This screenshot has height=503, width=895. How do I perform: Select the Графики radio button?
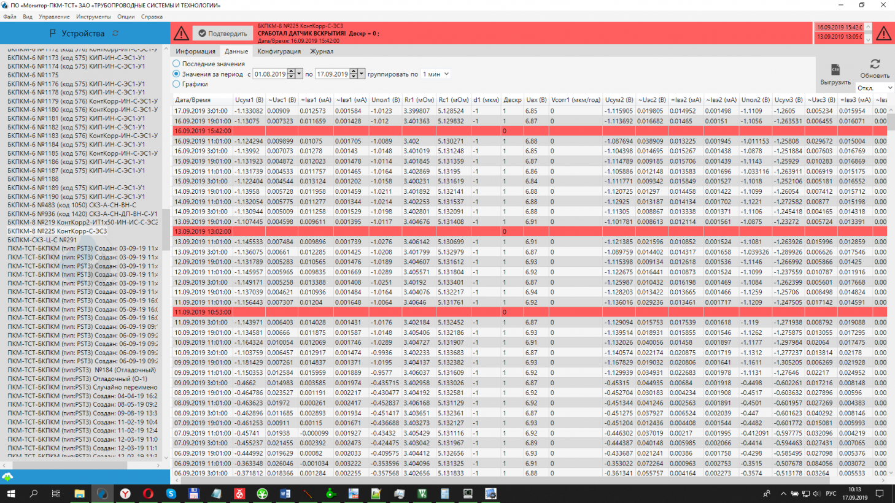pos(177,84)
